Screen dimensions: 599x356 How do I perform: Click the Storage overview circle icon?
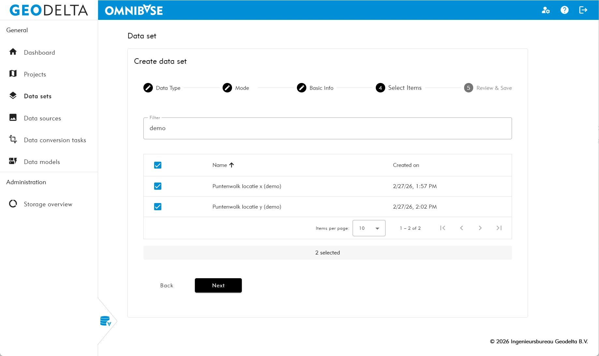13,204
